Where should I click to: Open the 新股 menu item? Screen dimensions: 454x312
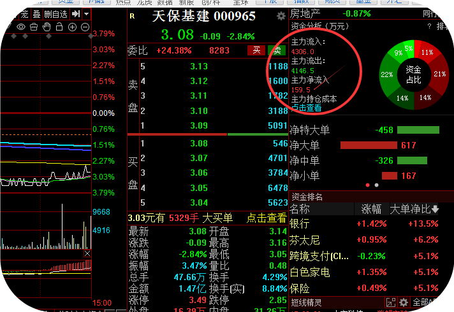186,3
